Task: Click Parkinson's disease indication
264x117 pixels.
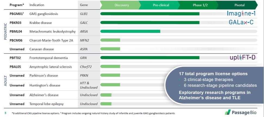Action: (x=44, y=75)
